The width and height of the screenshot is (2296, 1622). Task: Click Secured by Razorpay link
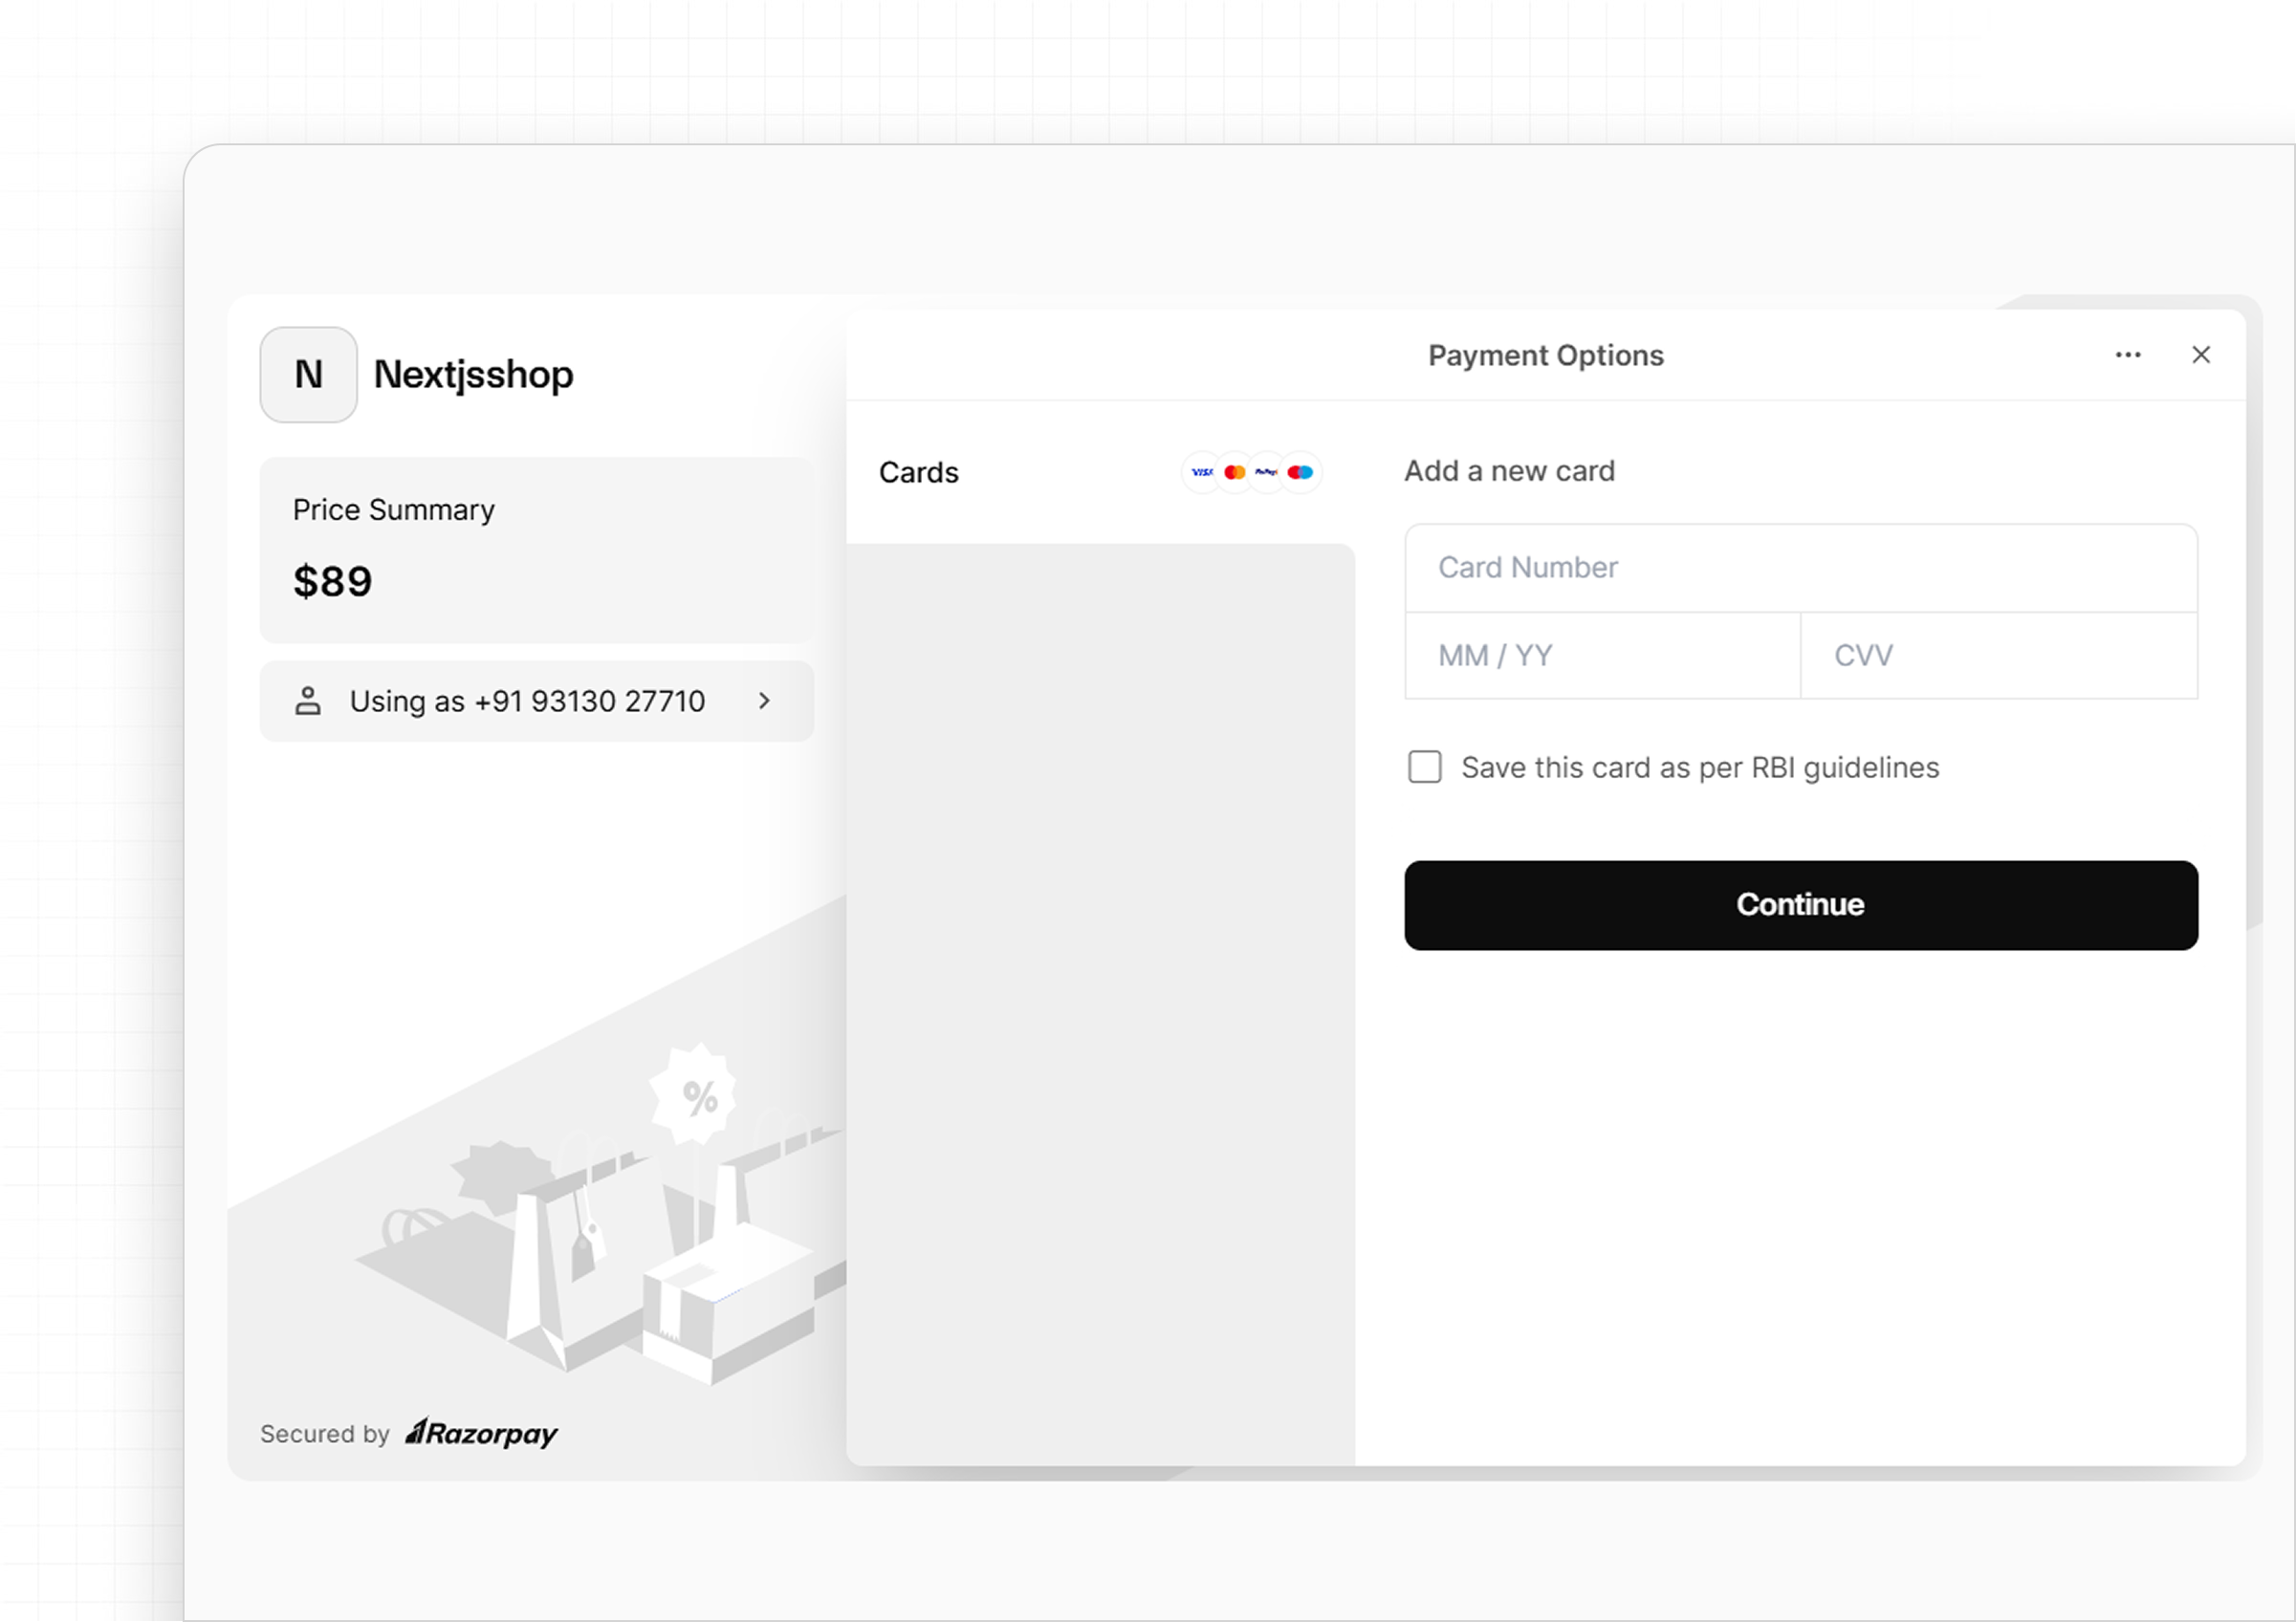pyautogui.click(x=408, y=1433)
